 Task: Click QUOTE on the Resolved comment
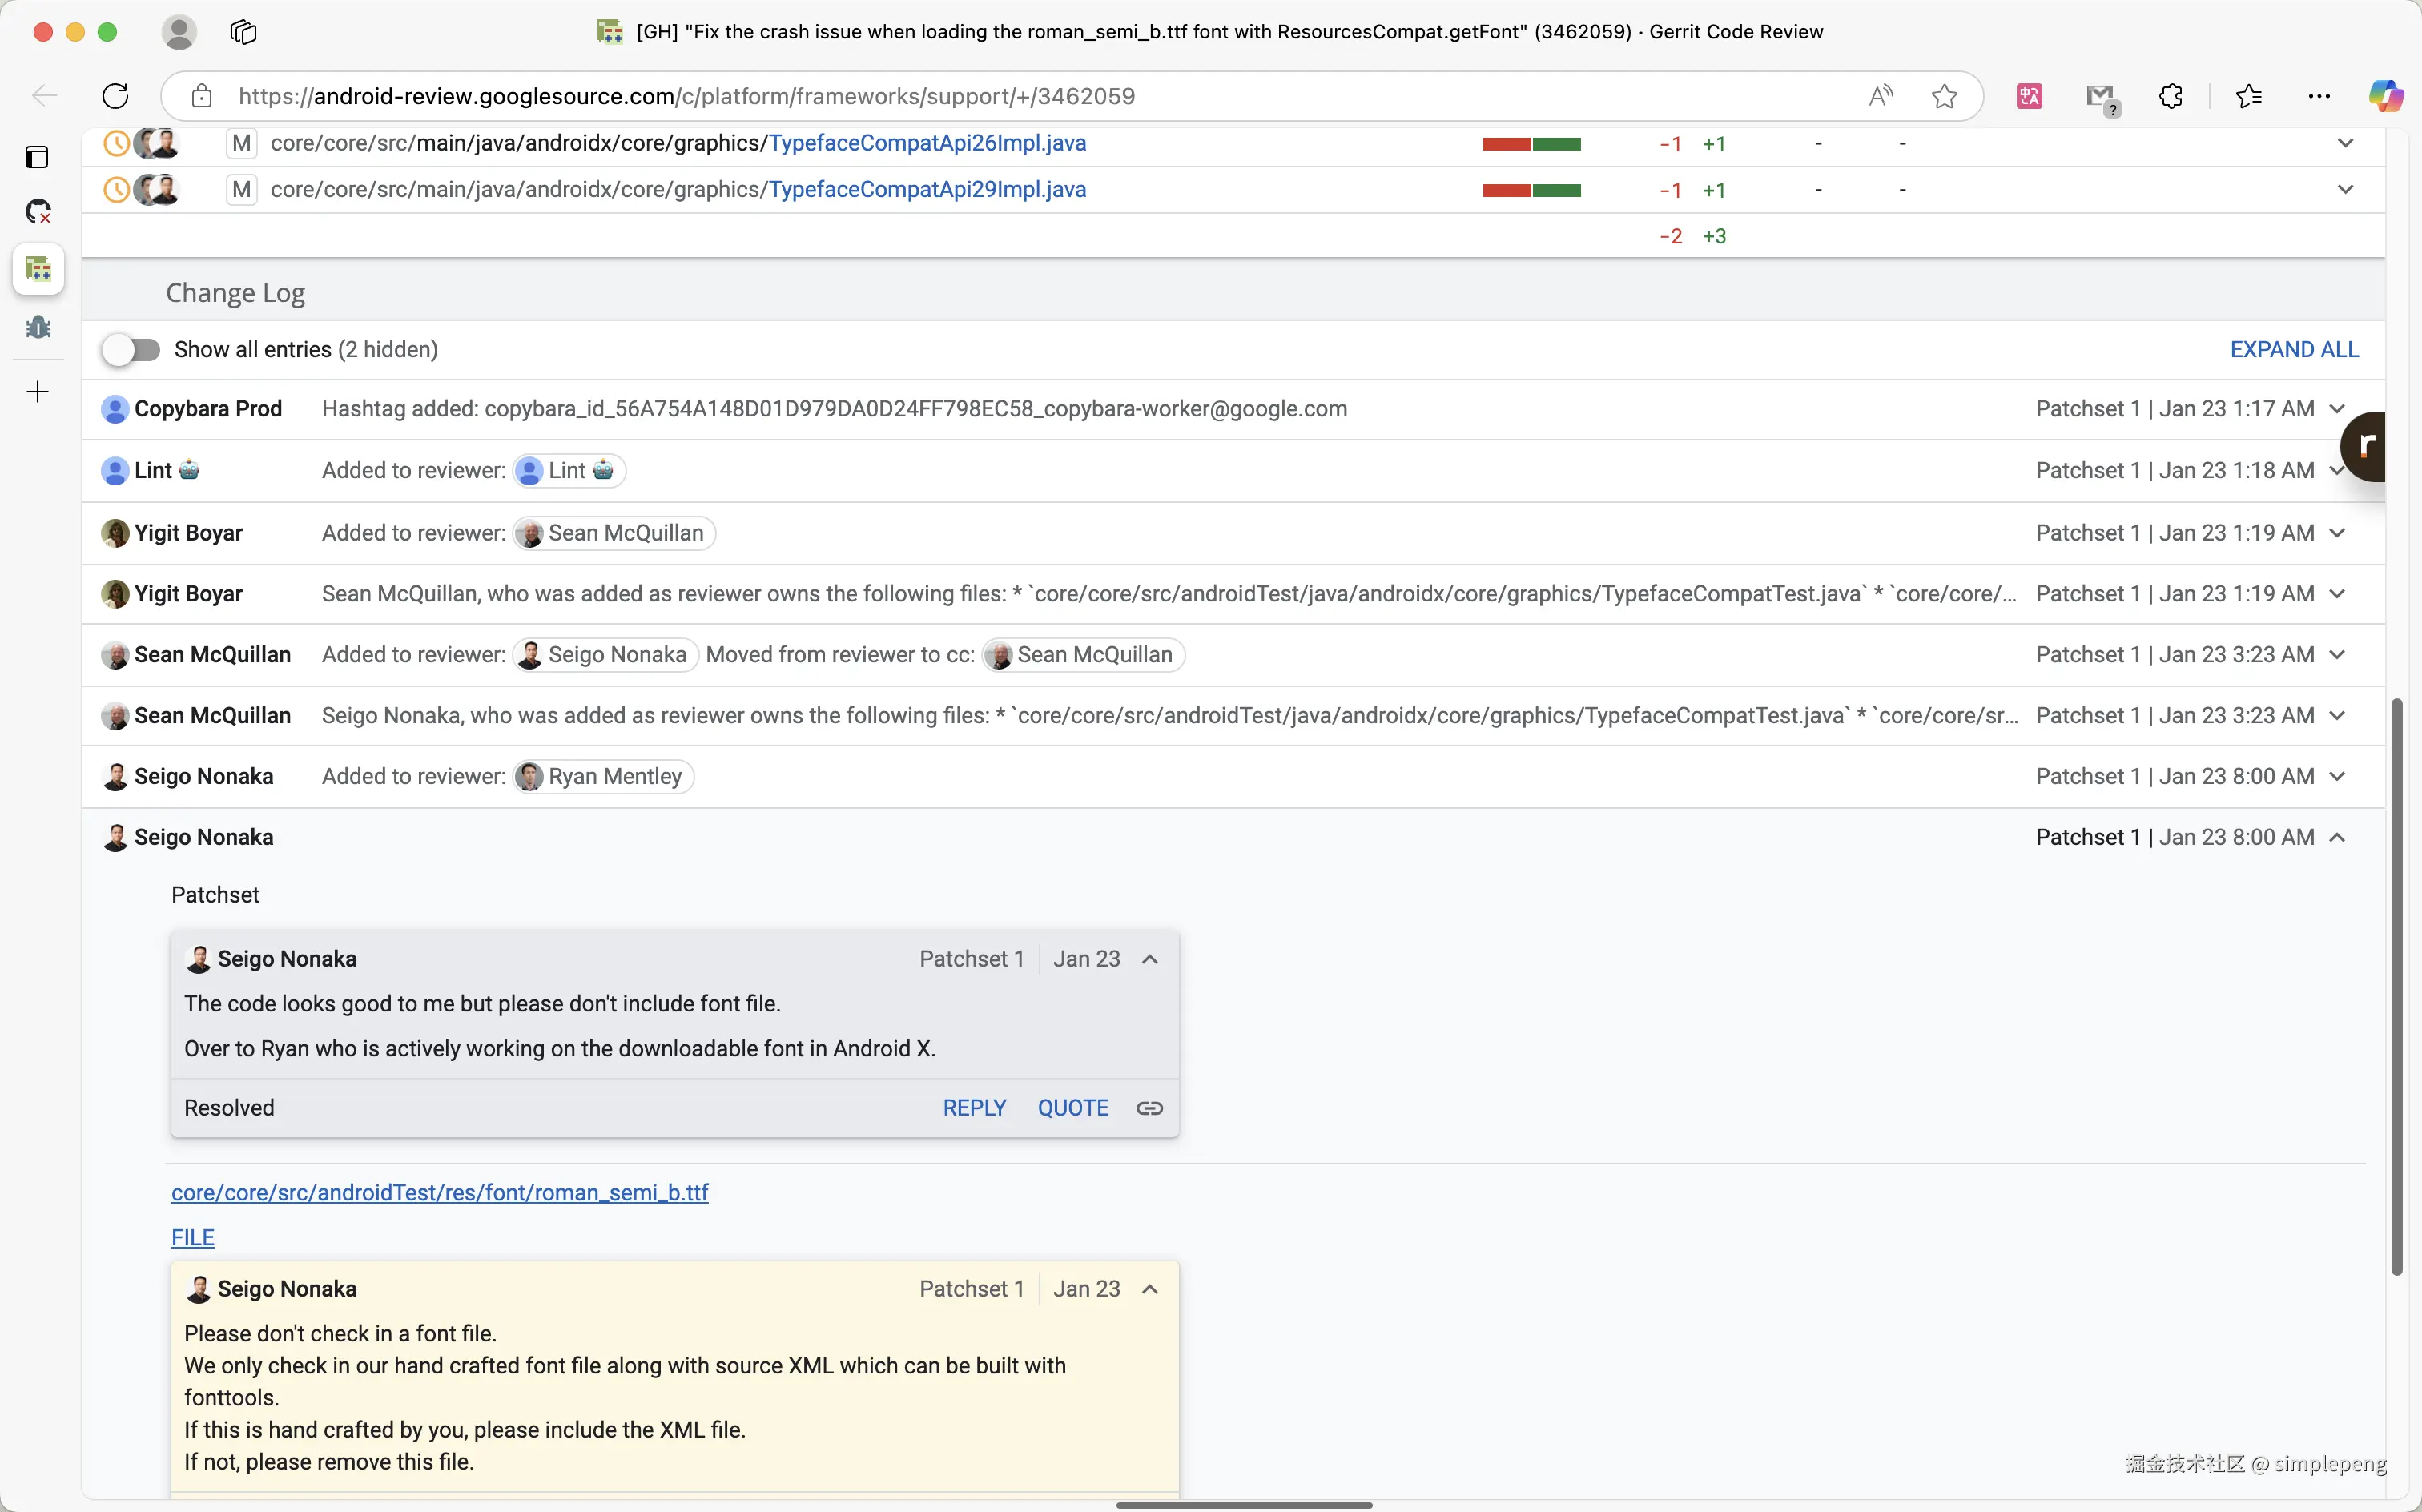[1072, 1108]
